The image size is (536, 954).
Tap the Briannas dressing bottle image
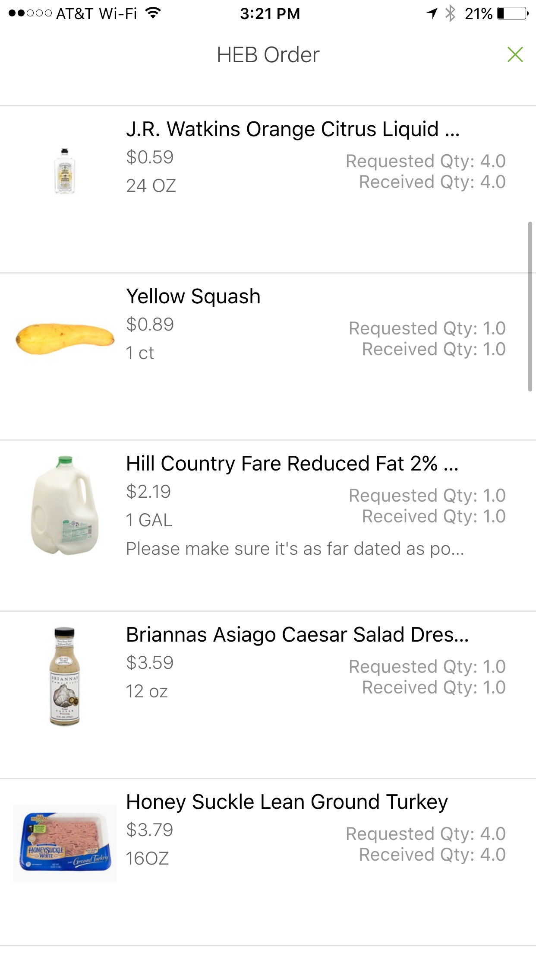tap(65, 676)
